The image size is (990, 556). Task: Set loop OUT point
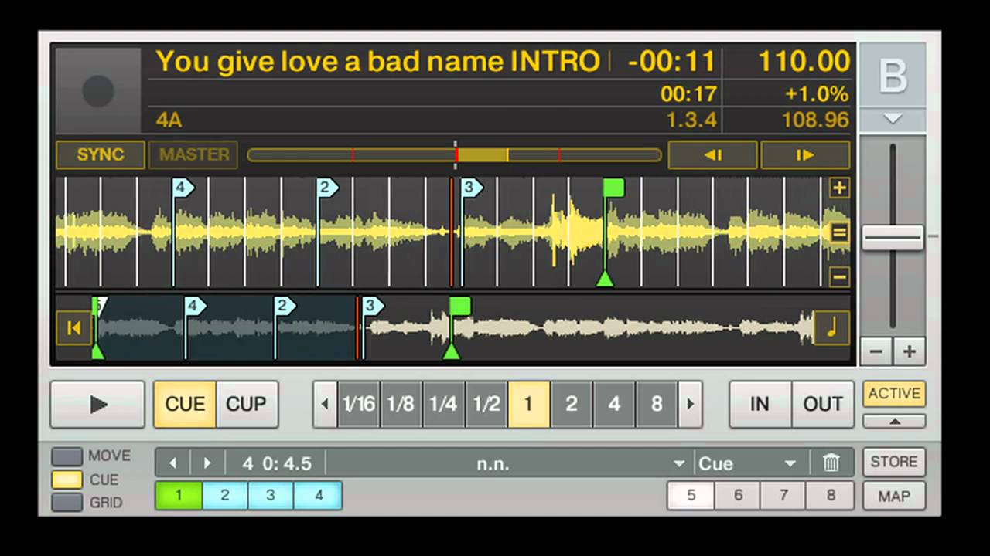(x=823, y=404)
